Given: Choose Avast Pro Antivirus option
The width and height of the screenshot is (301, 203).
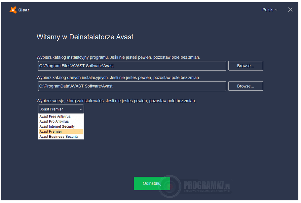Looking at the screenshot, I should 61,121.
